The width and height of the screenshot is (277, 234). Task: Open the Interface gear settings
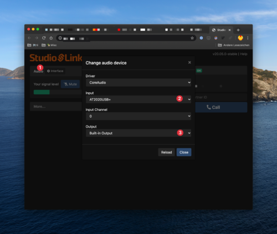click(55, 71)
